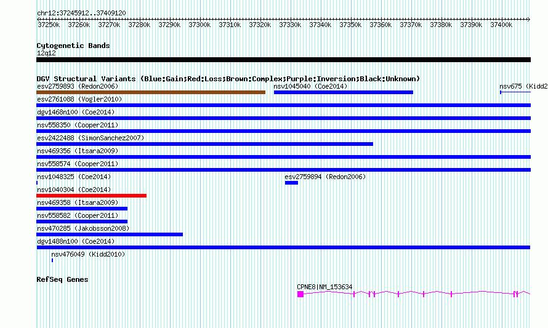The width and height of the screenshot is (548, 328).
Task: Select the nsv558574 blue bar
Action: (x=283, y=170)
